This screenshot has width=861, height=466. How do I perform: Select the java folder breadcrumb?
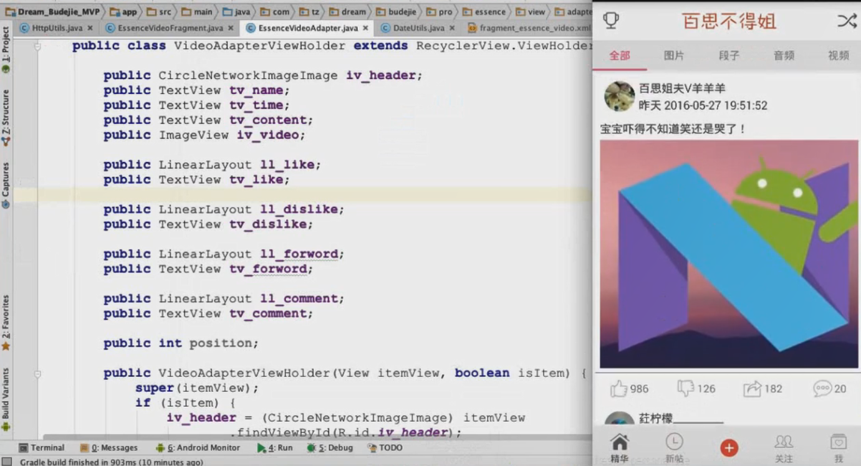pos(237,12)
